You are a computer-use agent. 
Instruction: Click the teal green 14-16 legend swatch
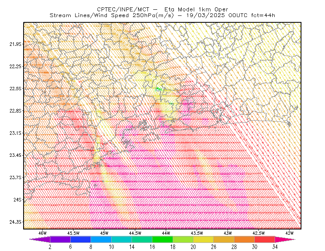pyautogui.click(x=142, y=239)
